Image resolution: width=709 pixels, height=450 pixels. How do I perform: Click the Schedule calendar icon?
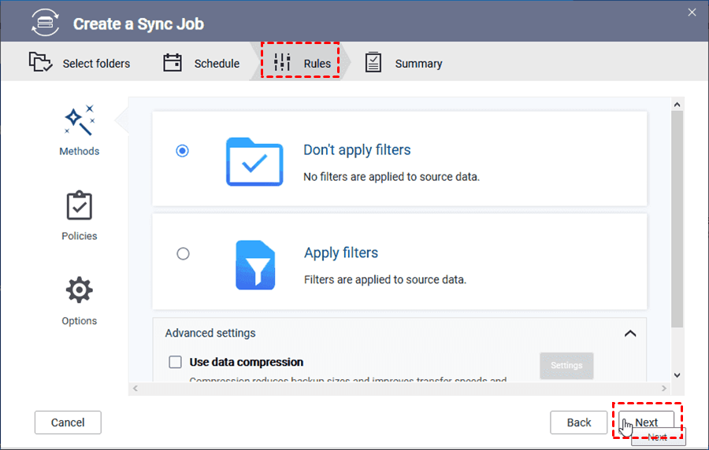click(173, 63)
